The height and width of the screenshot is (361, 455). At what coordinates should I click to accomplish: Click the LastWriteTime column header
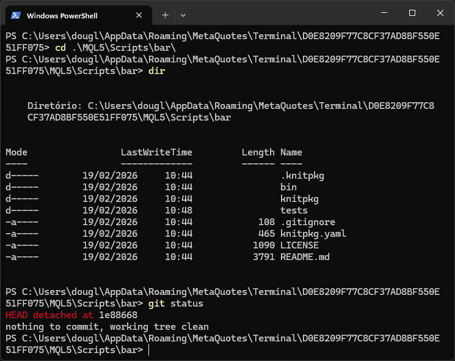(x=156, y=152)
